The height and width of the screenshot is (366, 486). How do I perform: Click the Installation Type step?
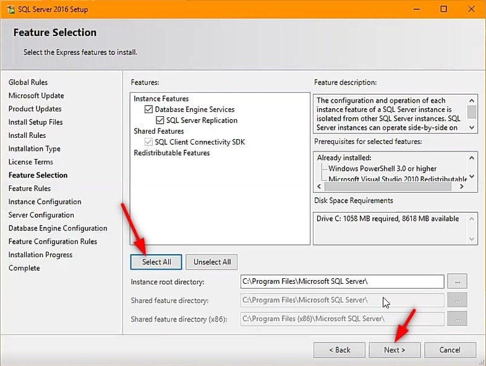[35, 149]
